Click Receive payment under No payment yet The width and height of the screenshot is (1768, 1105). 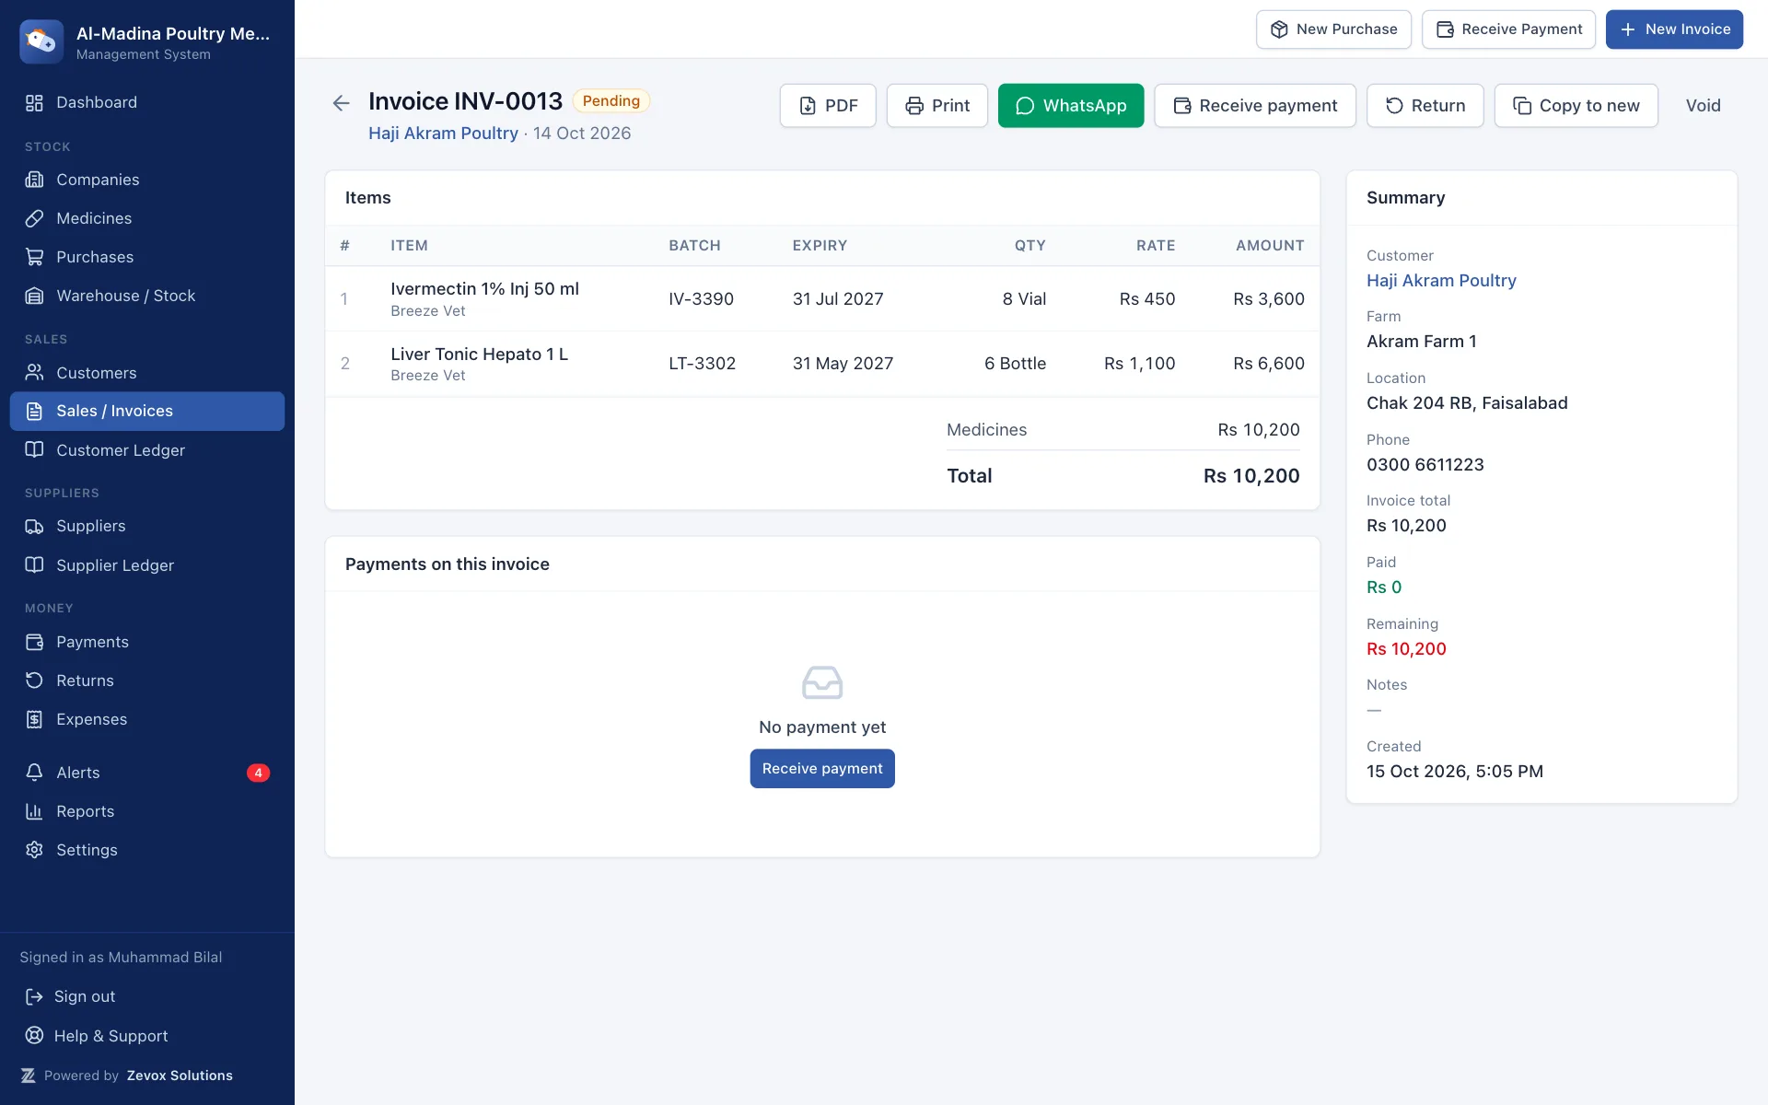tap(822, 768)
